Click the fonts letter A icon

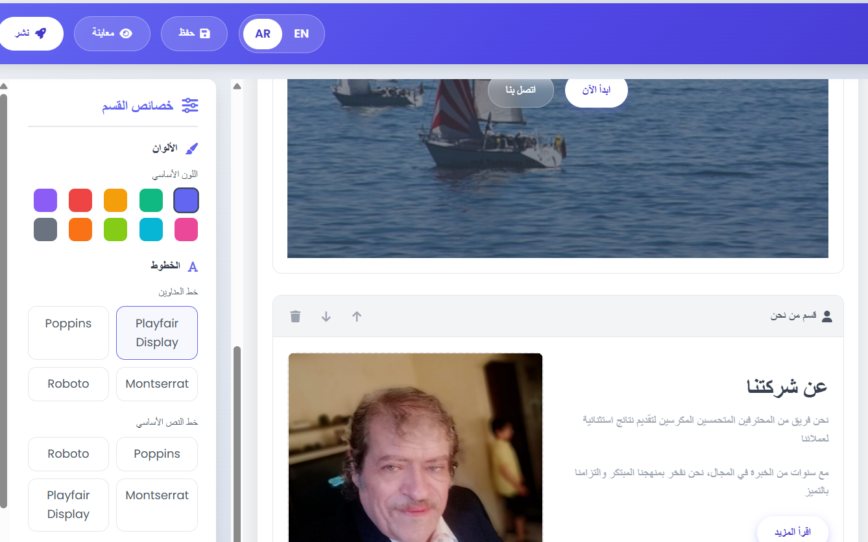click(x=192, y=266)
